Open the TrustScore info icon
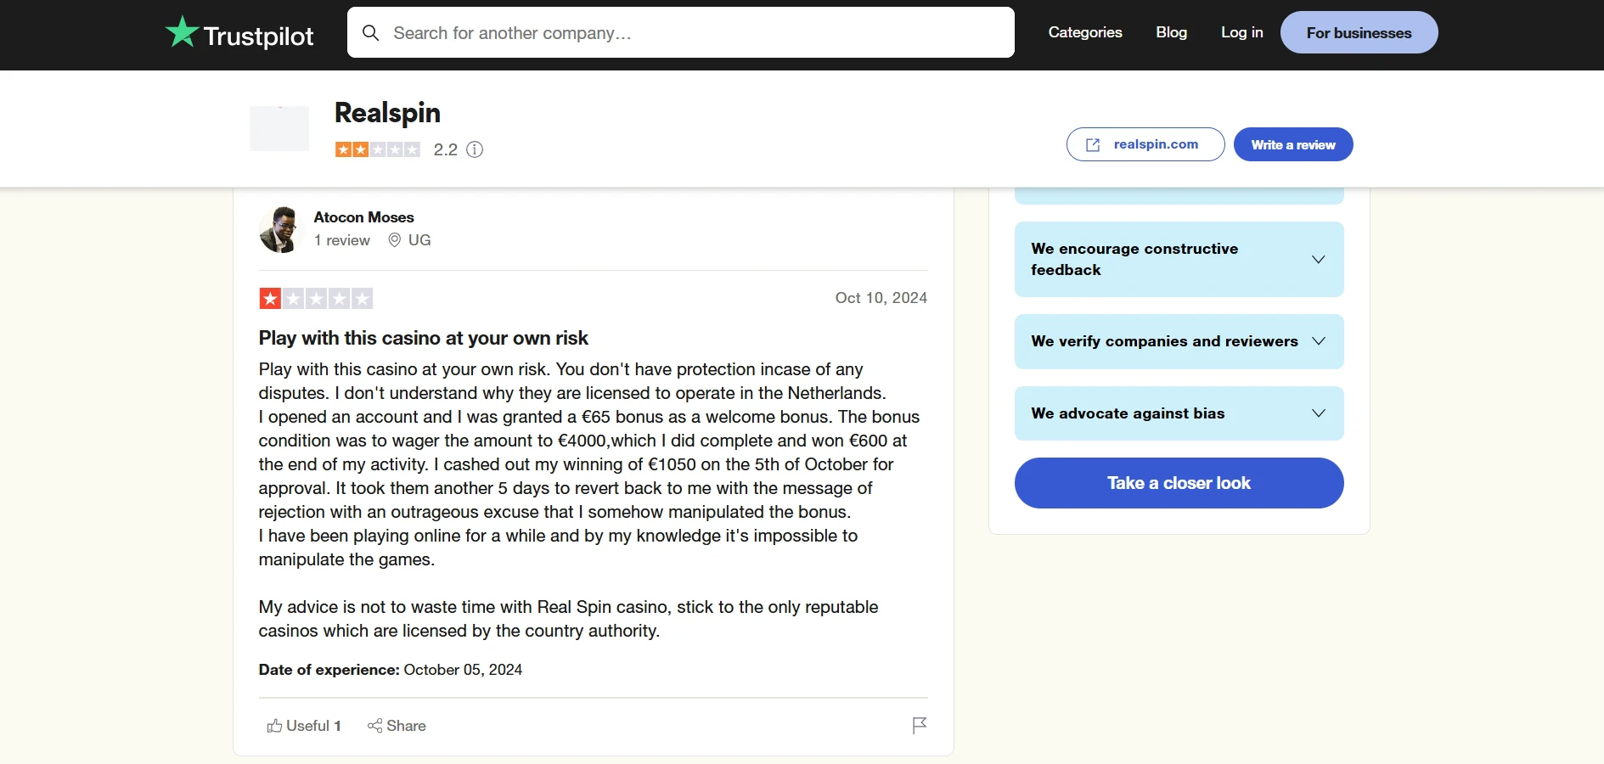The image size is (1604, 764). coord(475,149)
